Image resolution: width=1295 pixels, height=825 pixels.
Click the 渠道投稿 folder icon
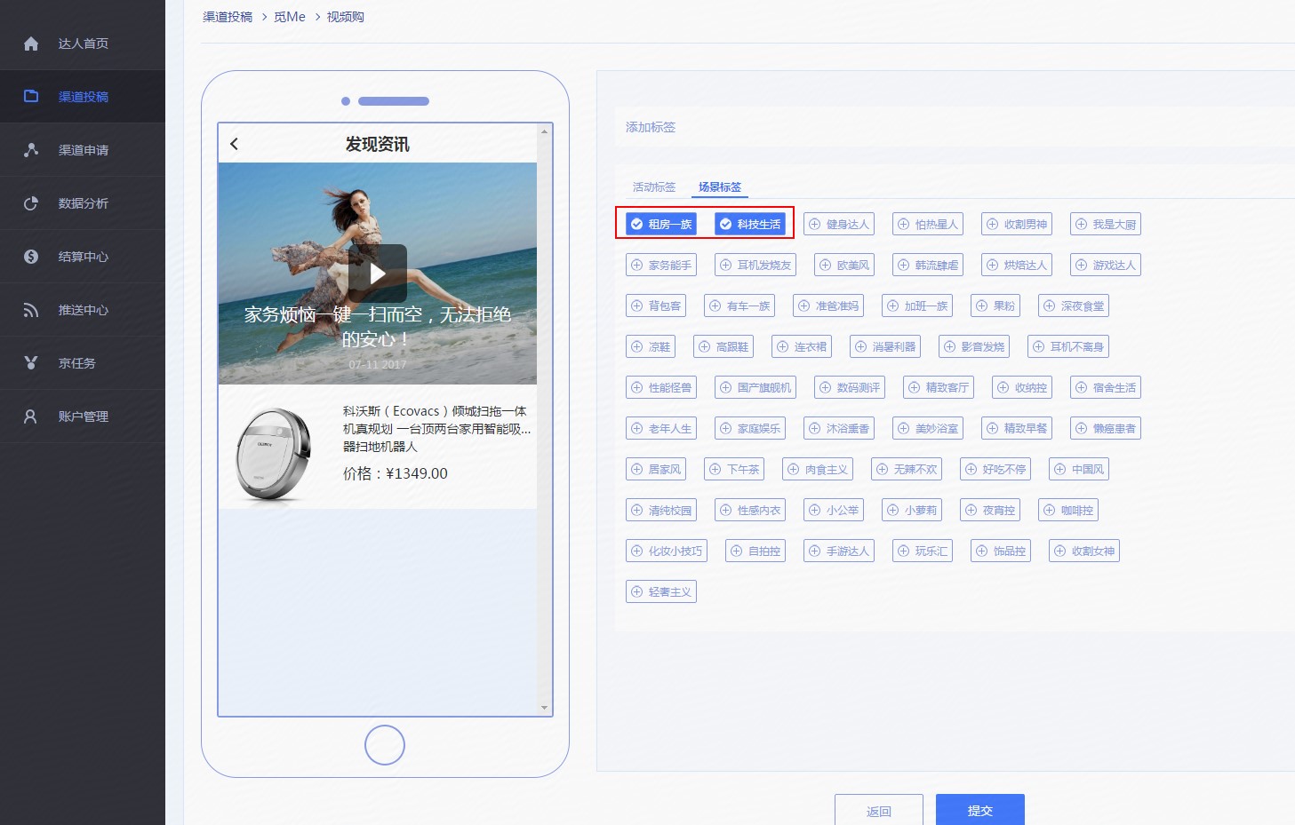pos(31,97)
